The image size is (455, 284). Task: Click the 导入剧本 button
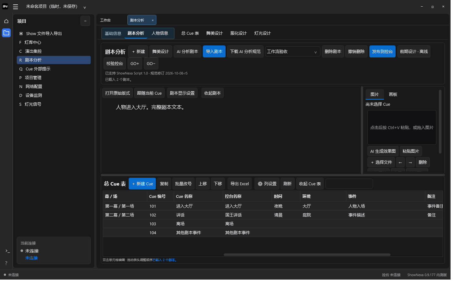coord(214,51)
